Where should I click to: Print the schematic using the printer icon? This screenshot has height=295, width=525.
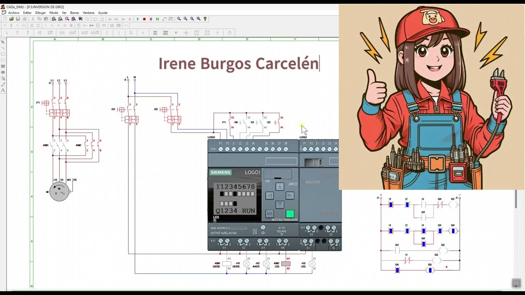(25, 19)
